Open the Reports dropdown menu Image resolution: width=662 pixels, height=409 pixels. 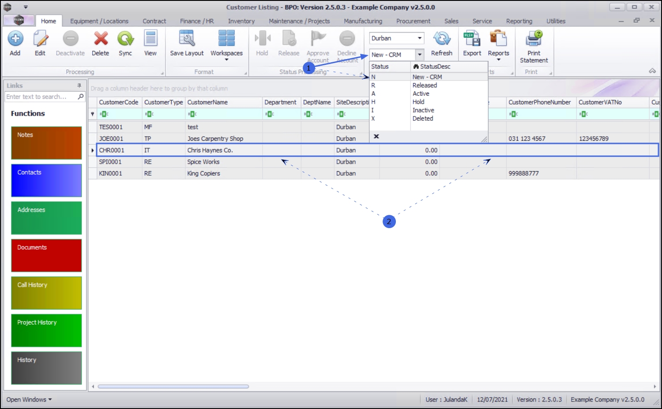tap(499, 59)
